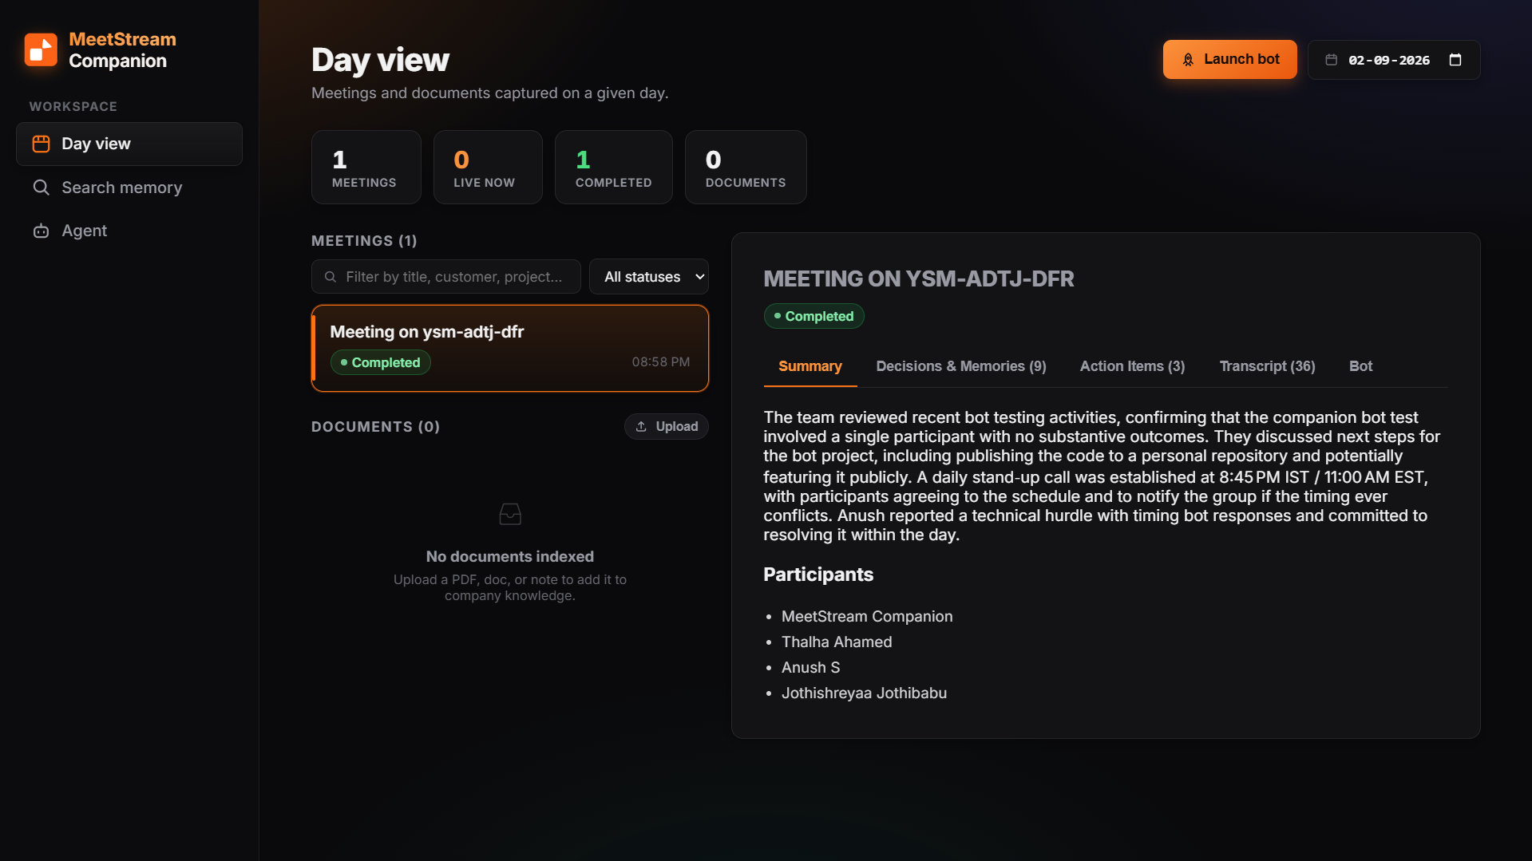
Task: Click the small calendar icon before the date
Action: point(1331,60)
